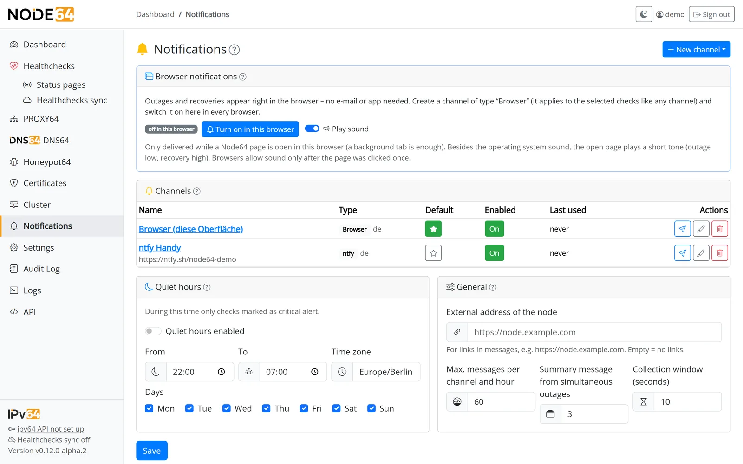Toggle Enabled On for ntfy Handy
The image size is (743, 464).
point(494,253)
